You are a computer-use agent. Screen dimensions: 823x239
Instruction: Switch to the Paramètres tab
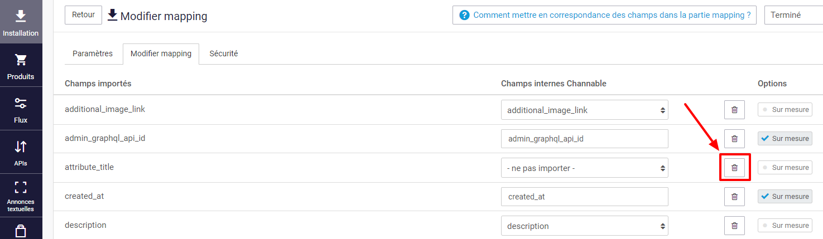(x=93, y=53)
